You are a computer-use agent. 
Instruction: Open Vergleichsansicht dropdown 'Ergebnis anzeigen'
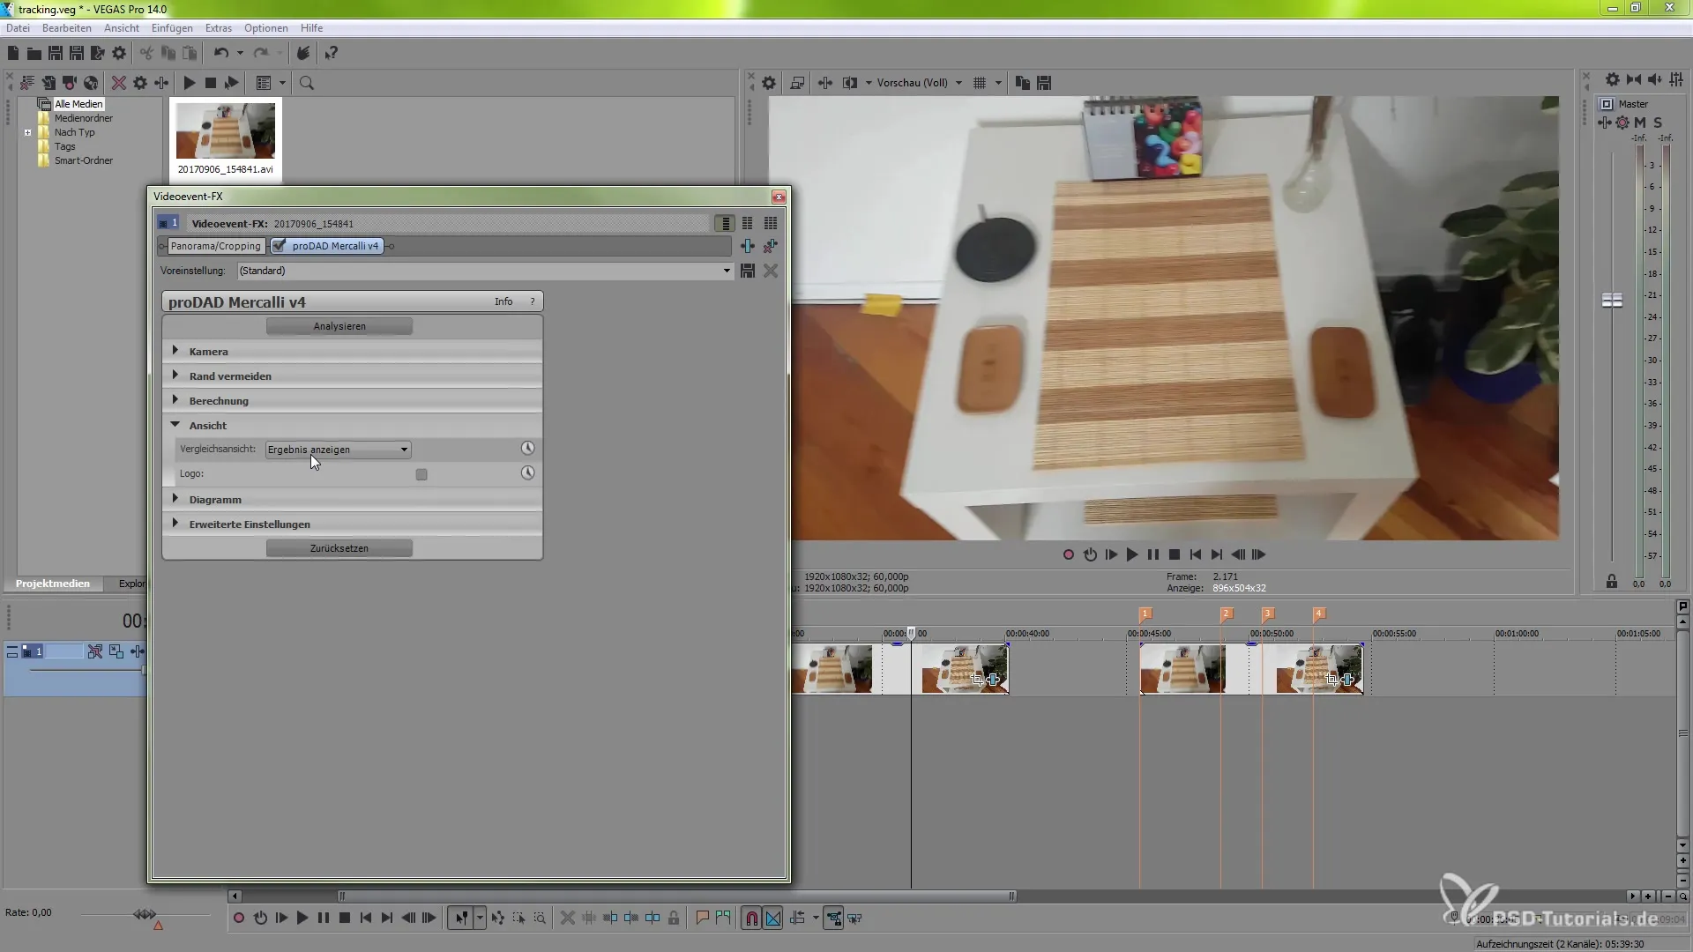(338, 450)
